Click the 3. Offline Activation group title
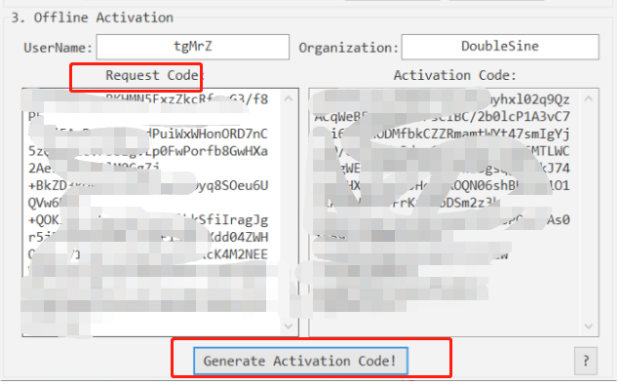623x385 pixels. point(93,18)
